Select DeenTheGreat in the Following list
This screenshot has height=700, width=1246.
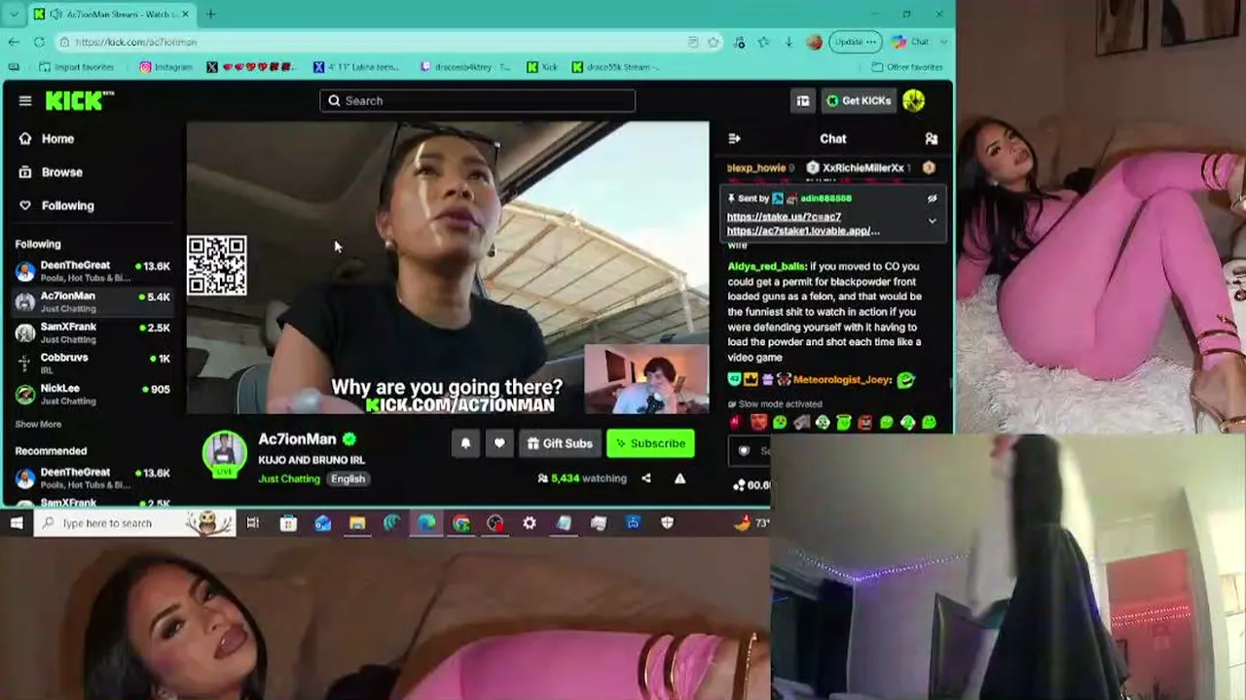(93, 270)
